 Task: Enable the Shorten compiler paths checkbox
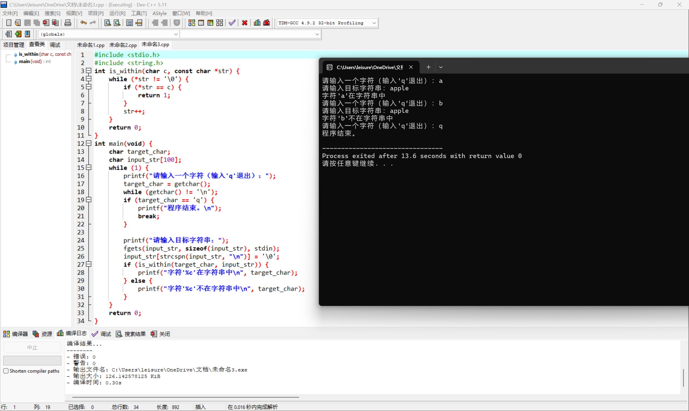click(6, 371)
